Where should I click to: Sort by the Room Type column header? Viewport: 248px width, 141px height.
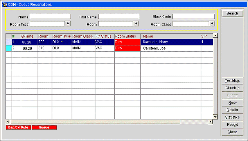(x=62, y=36)
